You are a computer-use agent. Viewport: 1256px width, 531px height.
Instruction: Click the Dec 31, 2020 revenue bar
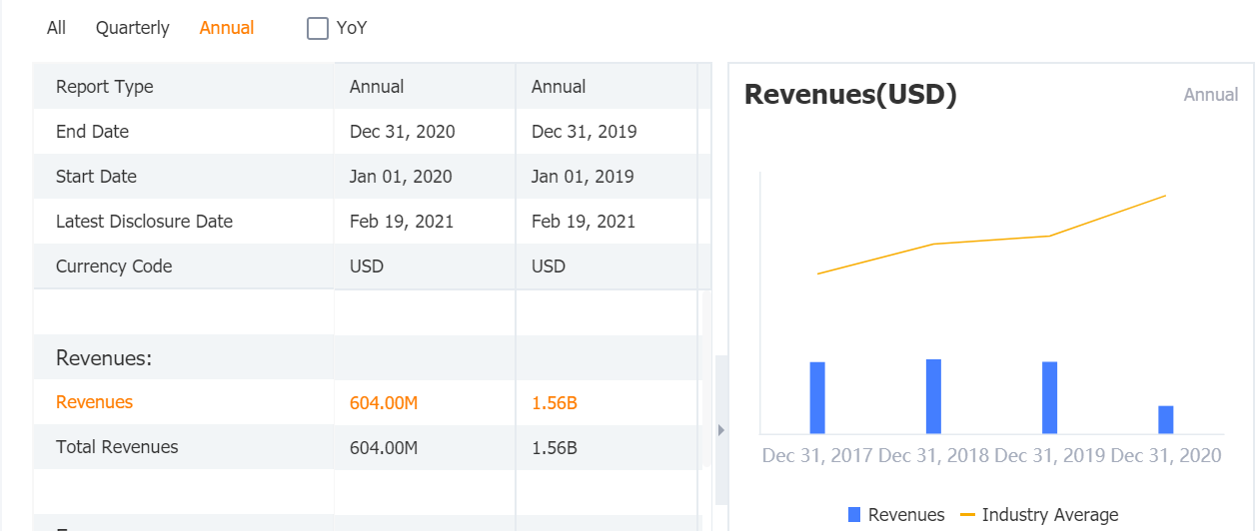[1165, 419]
